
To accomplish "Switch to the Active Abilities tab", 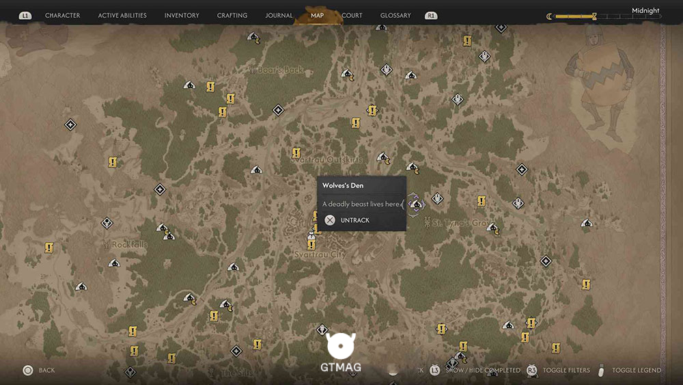I will pos(122,15).
